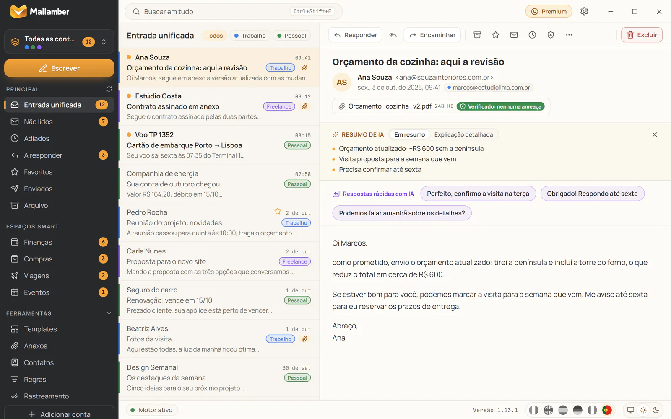Select the British flag language icon
This screenshot has width=671, height=419.
click(x=548, y=410)
